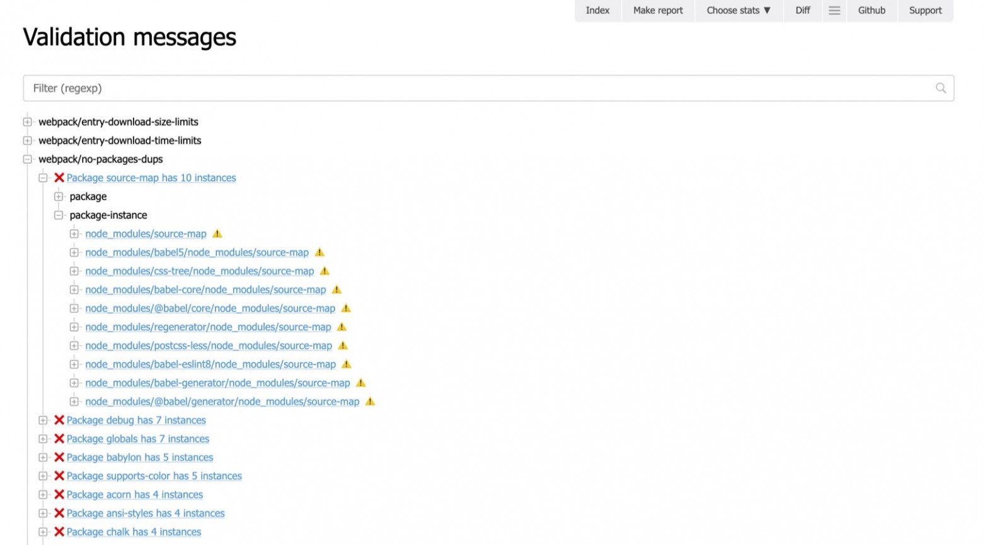Open the Choose stats dropdown
983x545 pixels.
tap(738, 10)
